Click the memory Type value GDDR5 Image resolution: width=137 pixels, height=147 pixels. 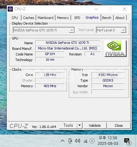coord(108,80)
